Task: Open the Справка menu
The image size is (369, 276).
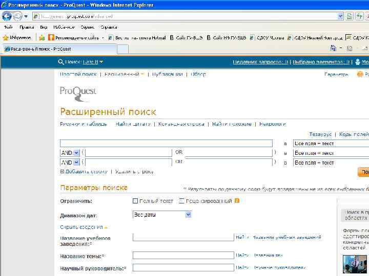Action: pos(109,27)
